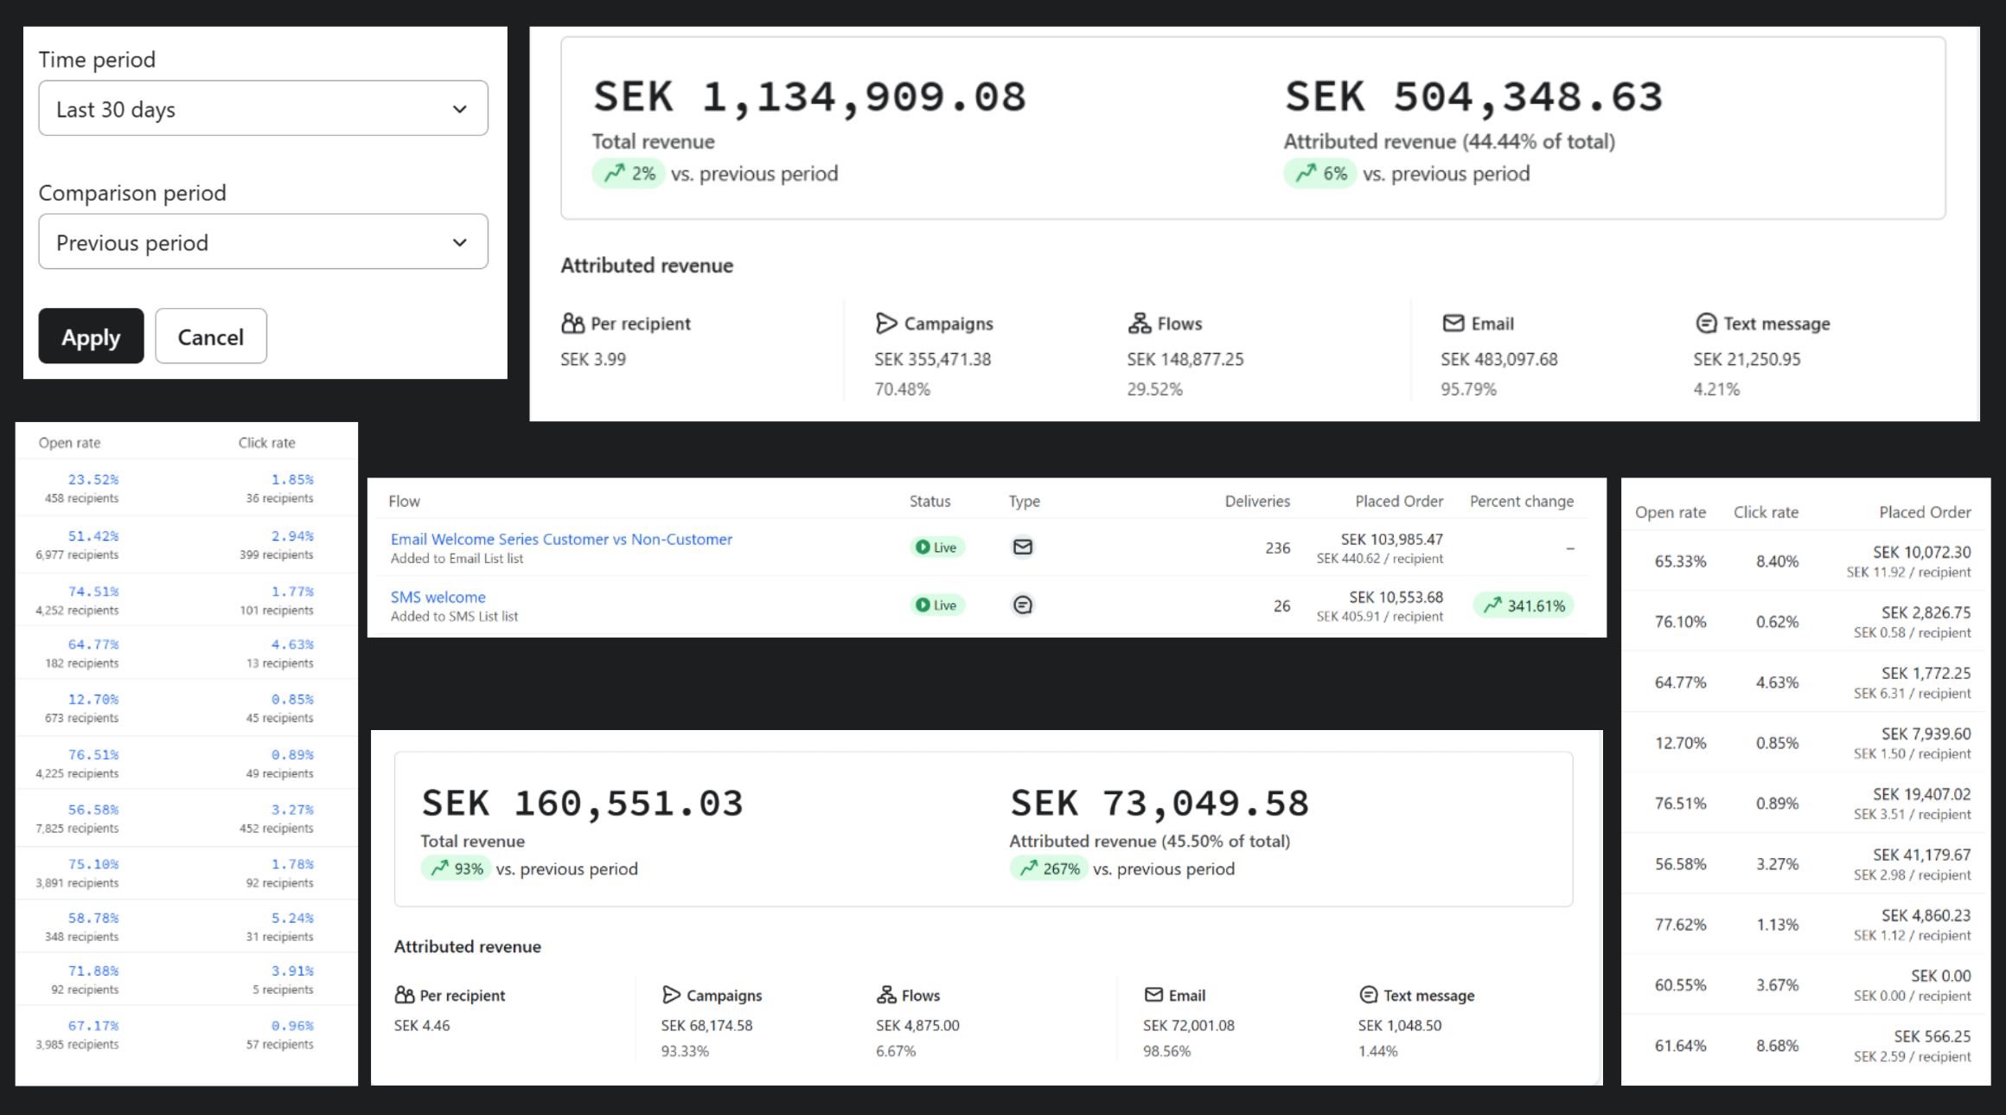This screenshot has height=1115, width=2006.
Task: Click the Apply button
Action: [91, 336]
